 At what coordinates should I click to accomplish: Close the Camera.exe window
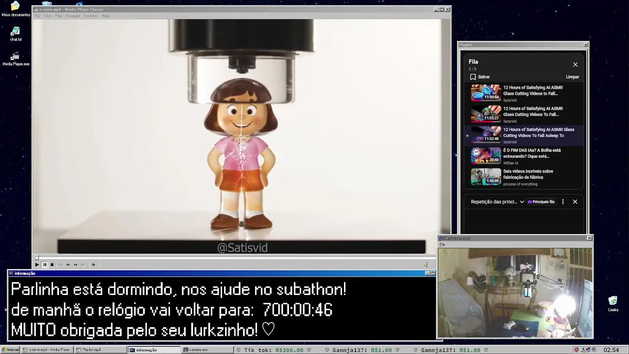(x=590, y=238)
